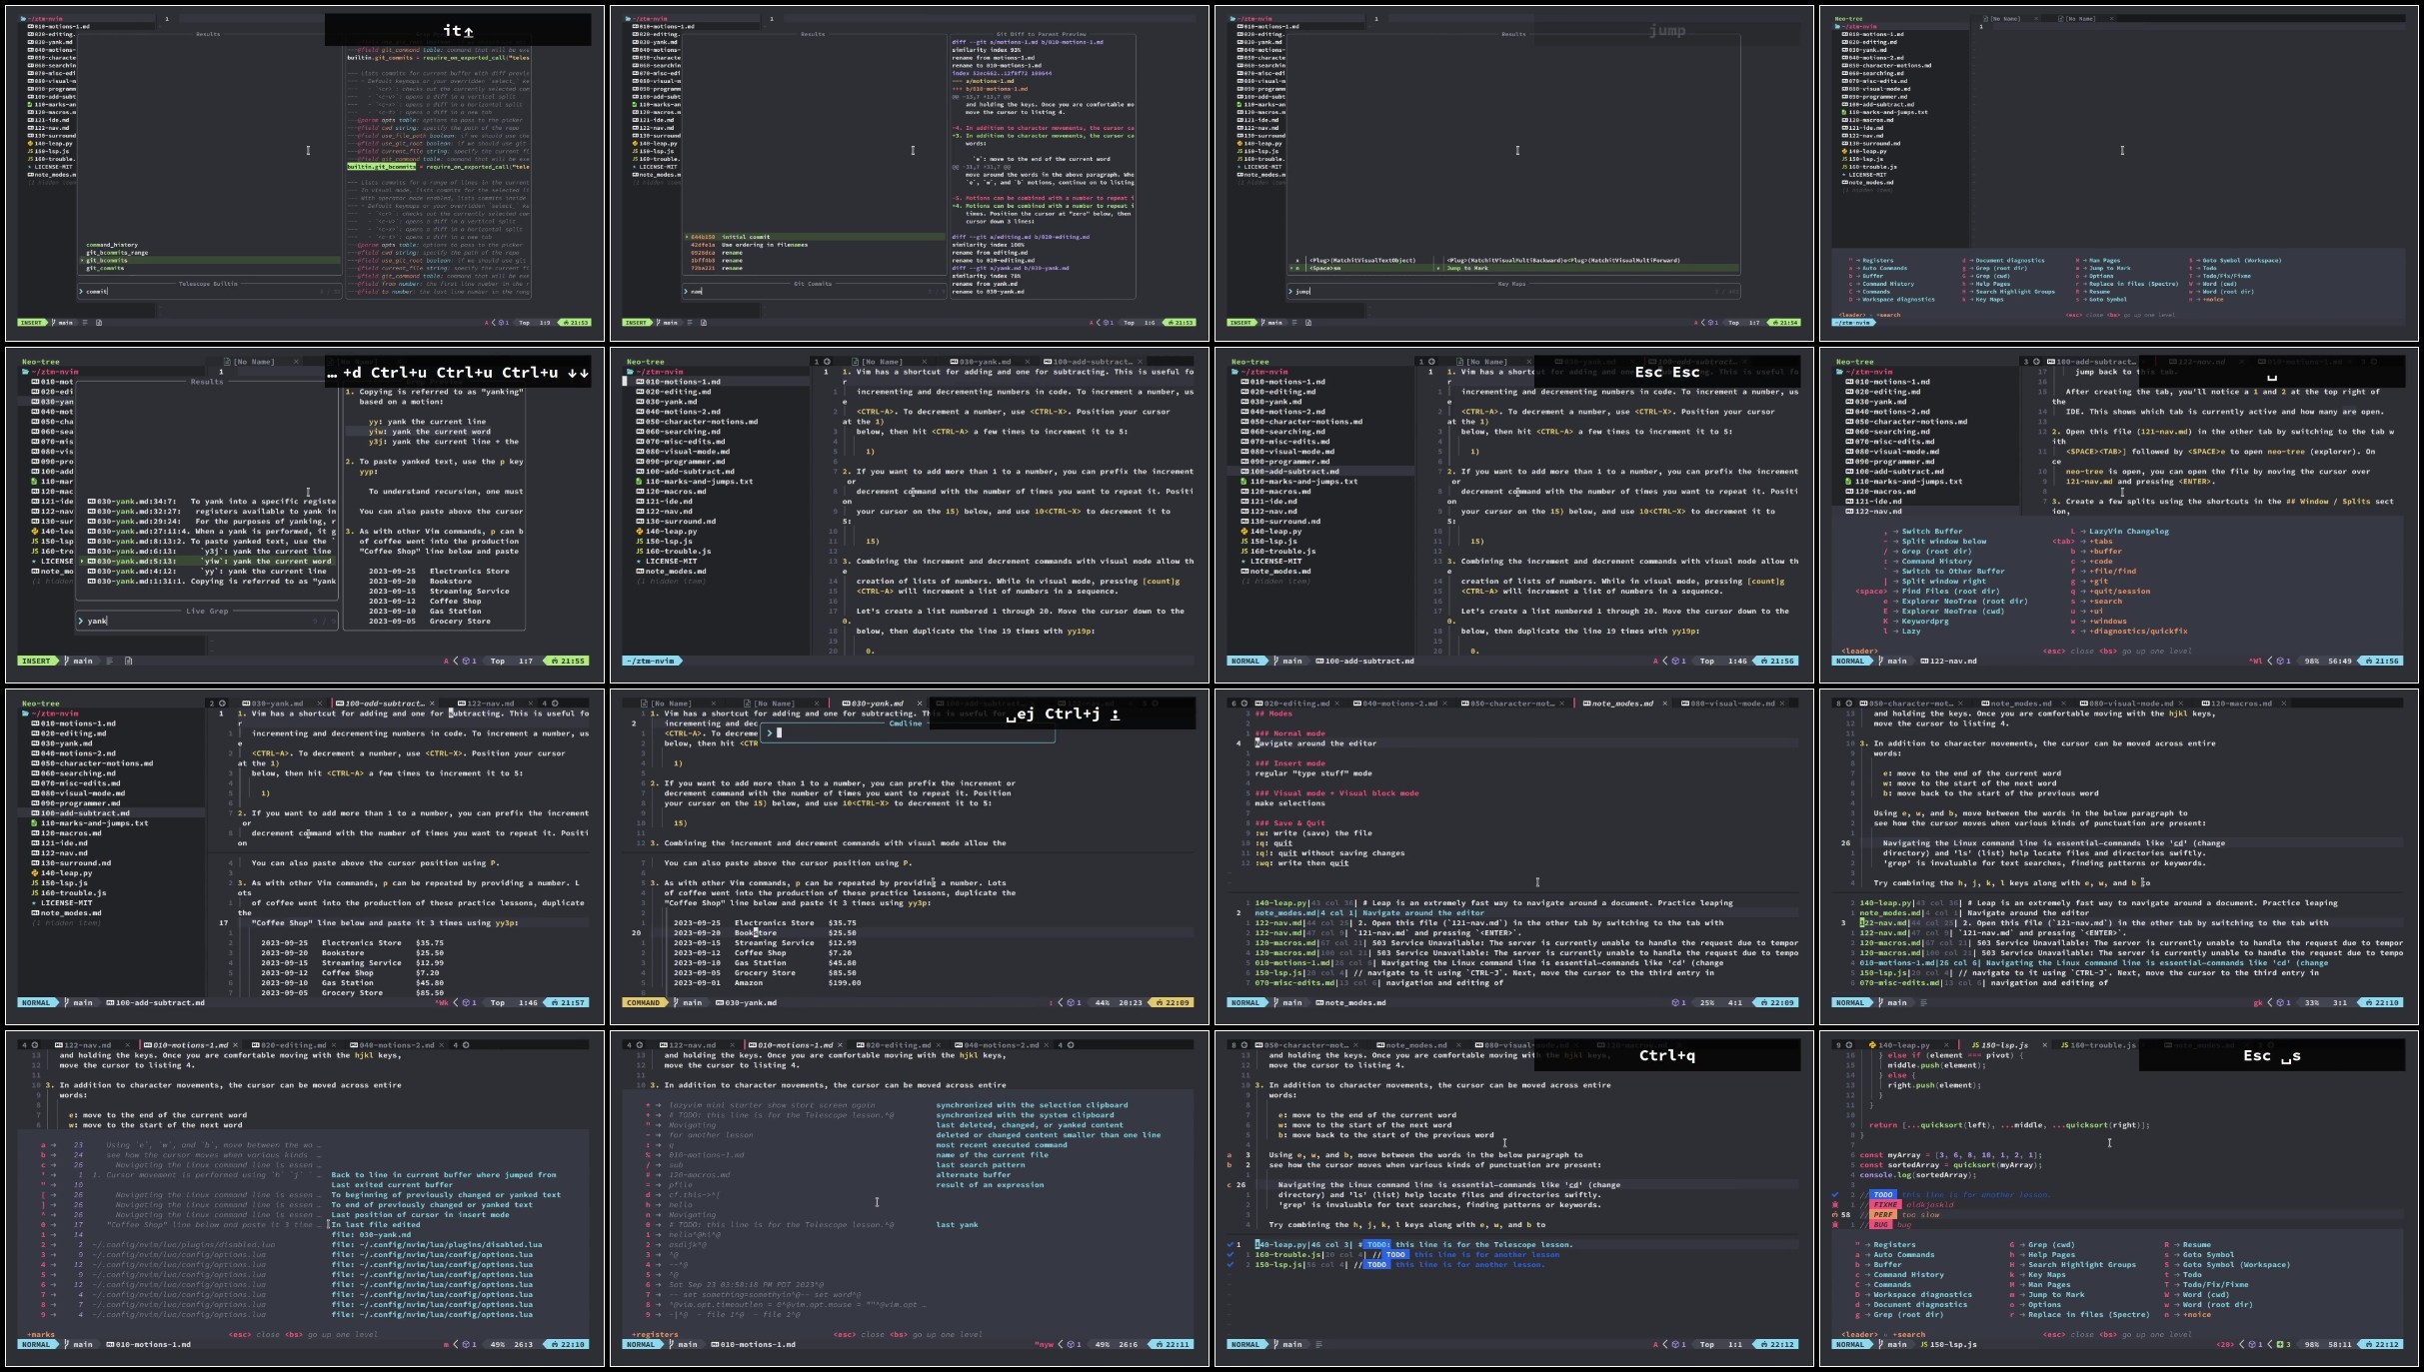
Task: Expand the +buffer group in which-key leader panel
Action: click(x=2107, y=552)
